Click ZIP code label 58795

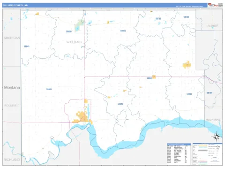click(x=158, y=19)
